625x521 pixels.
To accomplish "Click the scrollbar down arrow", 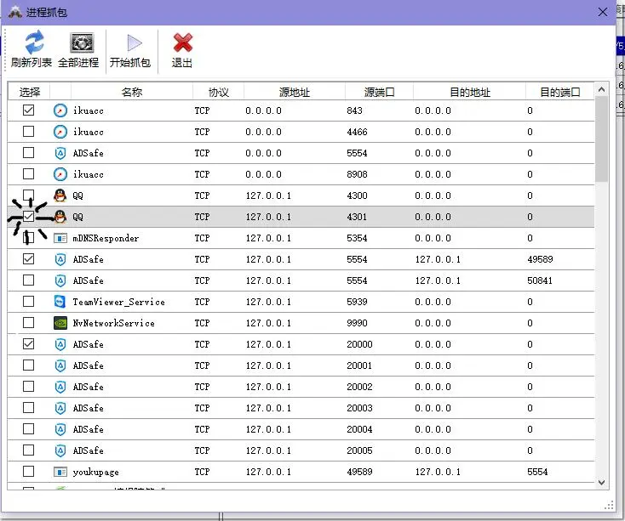I will pos(602,482).
